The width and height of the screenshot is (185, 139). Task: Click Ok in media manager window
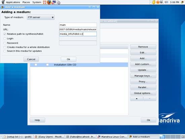(x=149, y=120)
